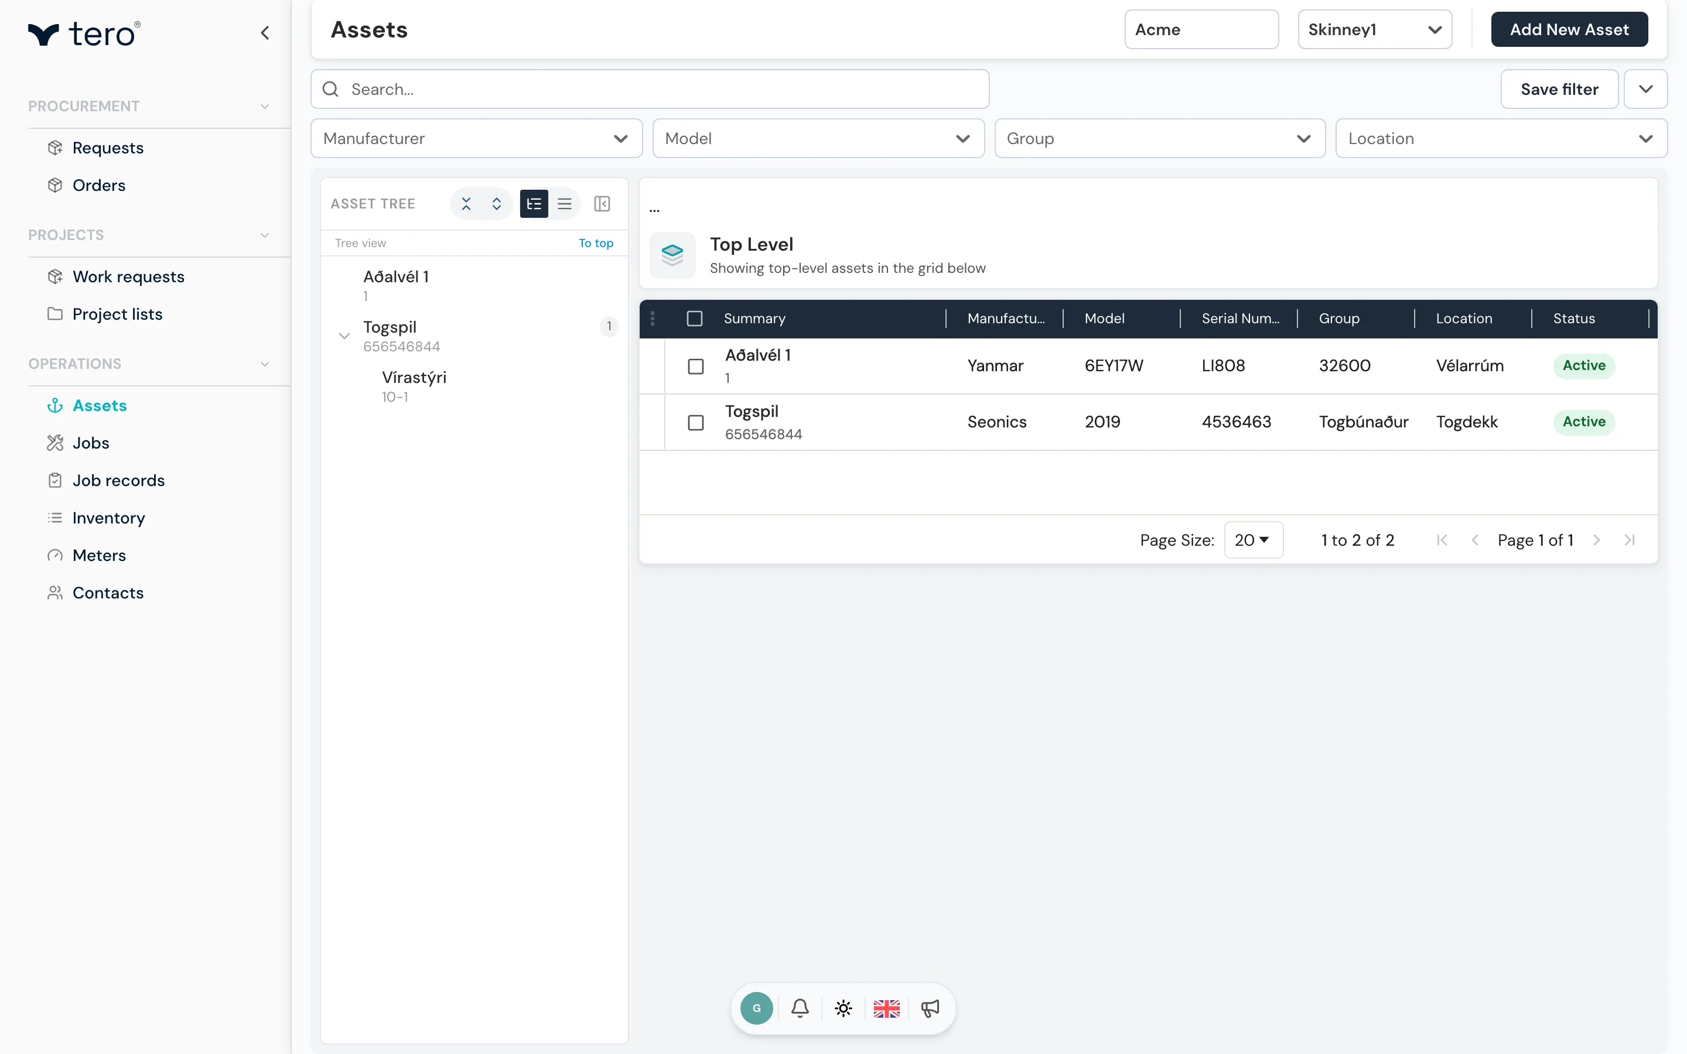Click the To top link

pos(596,242)
